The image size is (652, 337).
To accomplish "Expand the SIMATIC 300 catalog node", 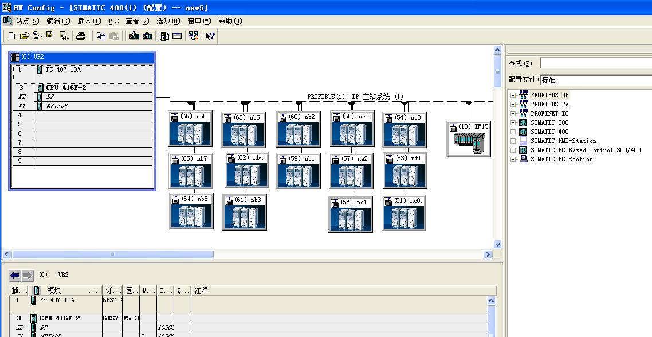I will [513, 122].
